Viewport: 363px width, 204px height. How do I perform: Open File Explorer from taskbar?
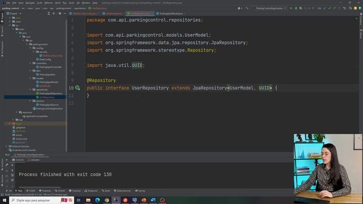pos(88,200)
